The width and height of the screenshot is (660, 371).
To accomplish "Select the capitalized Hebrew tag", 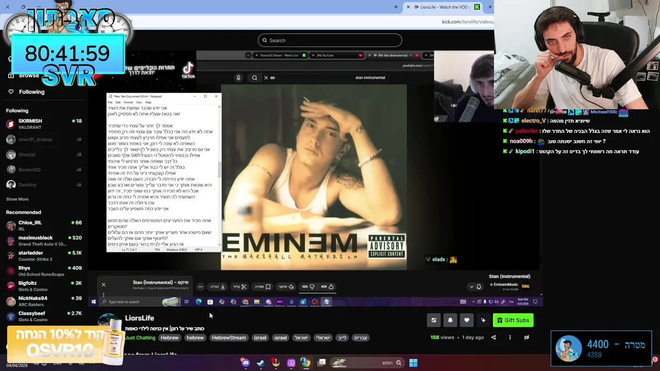I will coord(170,338).
